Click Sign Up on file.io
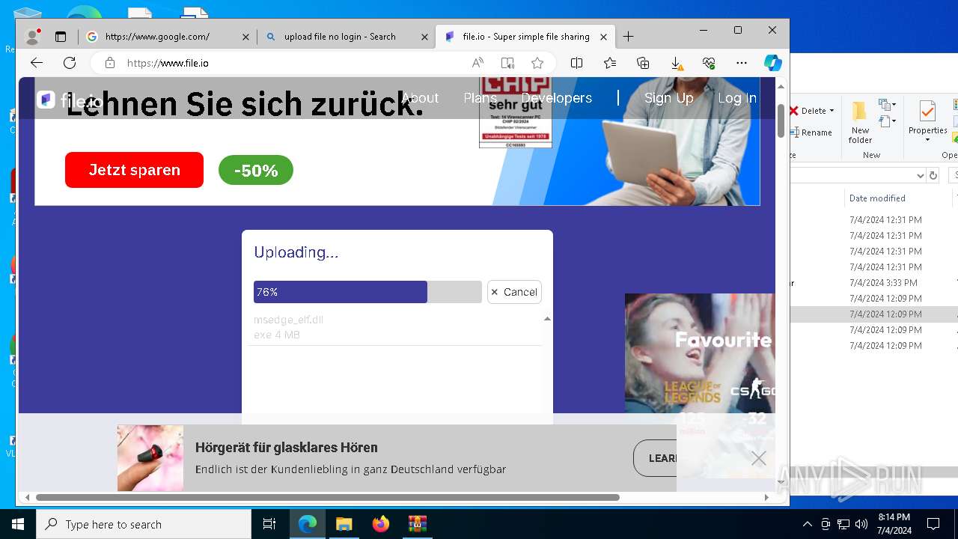Viewport: 958px width, 539px height. click(668, 98)
